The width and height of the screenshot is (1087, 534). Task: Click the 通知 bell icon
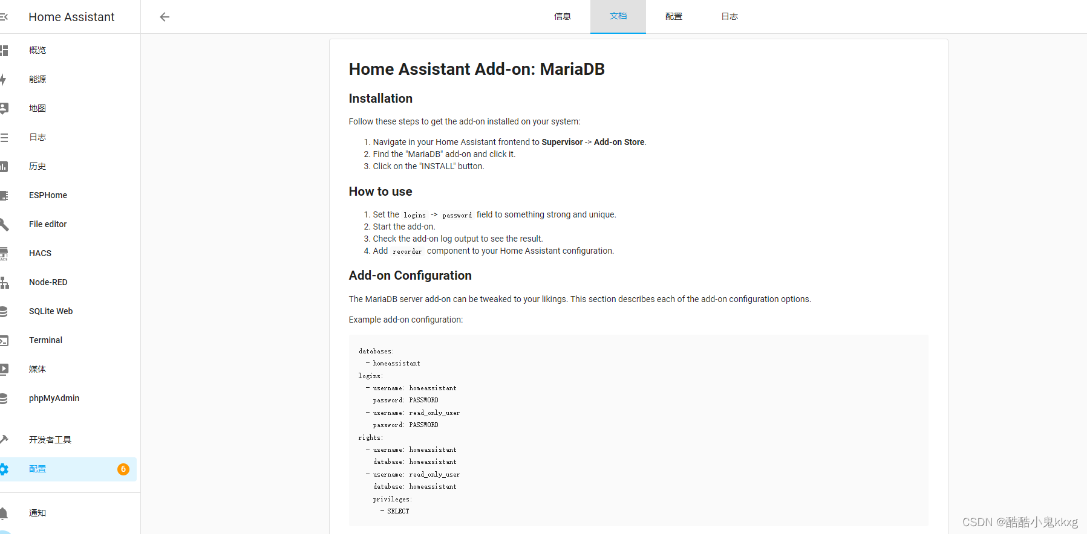pos(4,513)
